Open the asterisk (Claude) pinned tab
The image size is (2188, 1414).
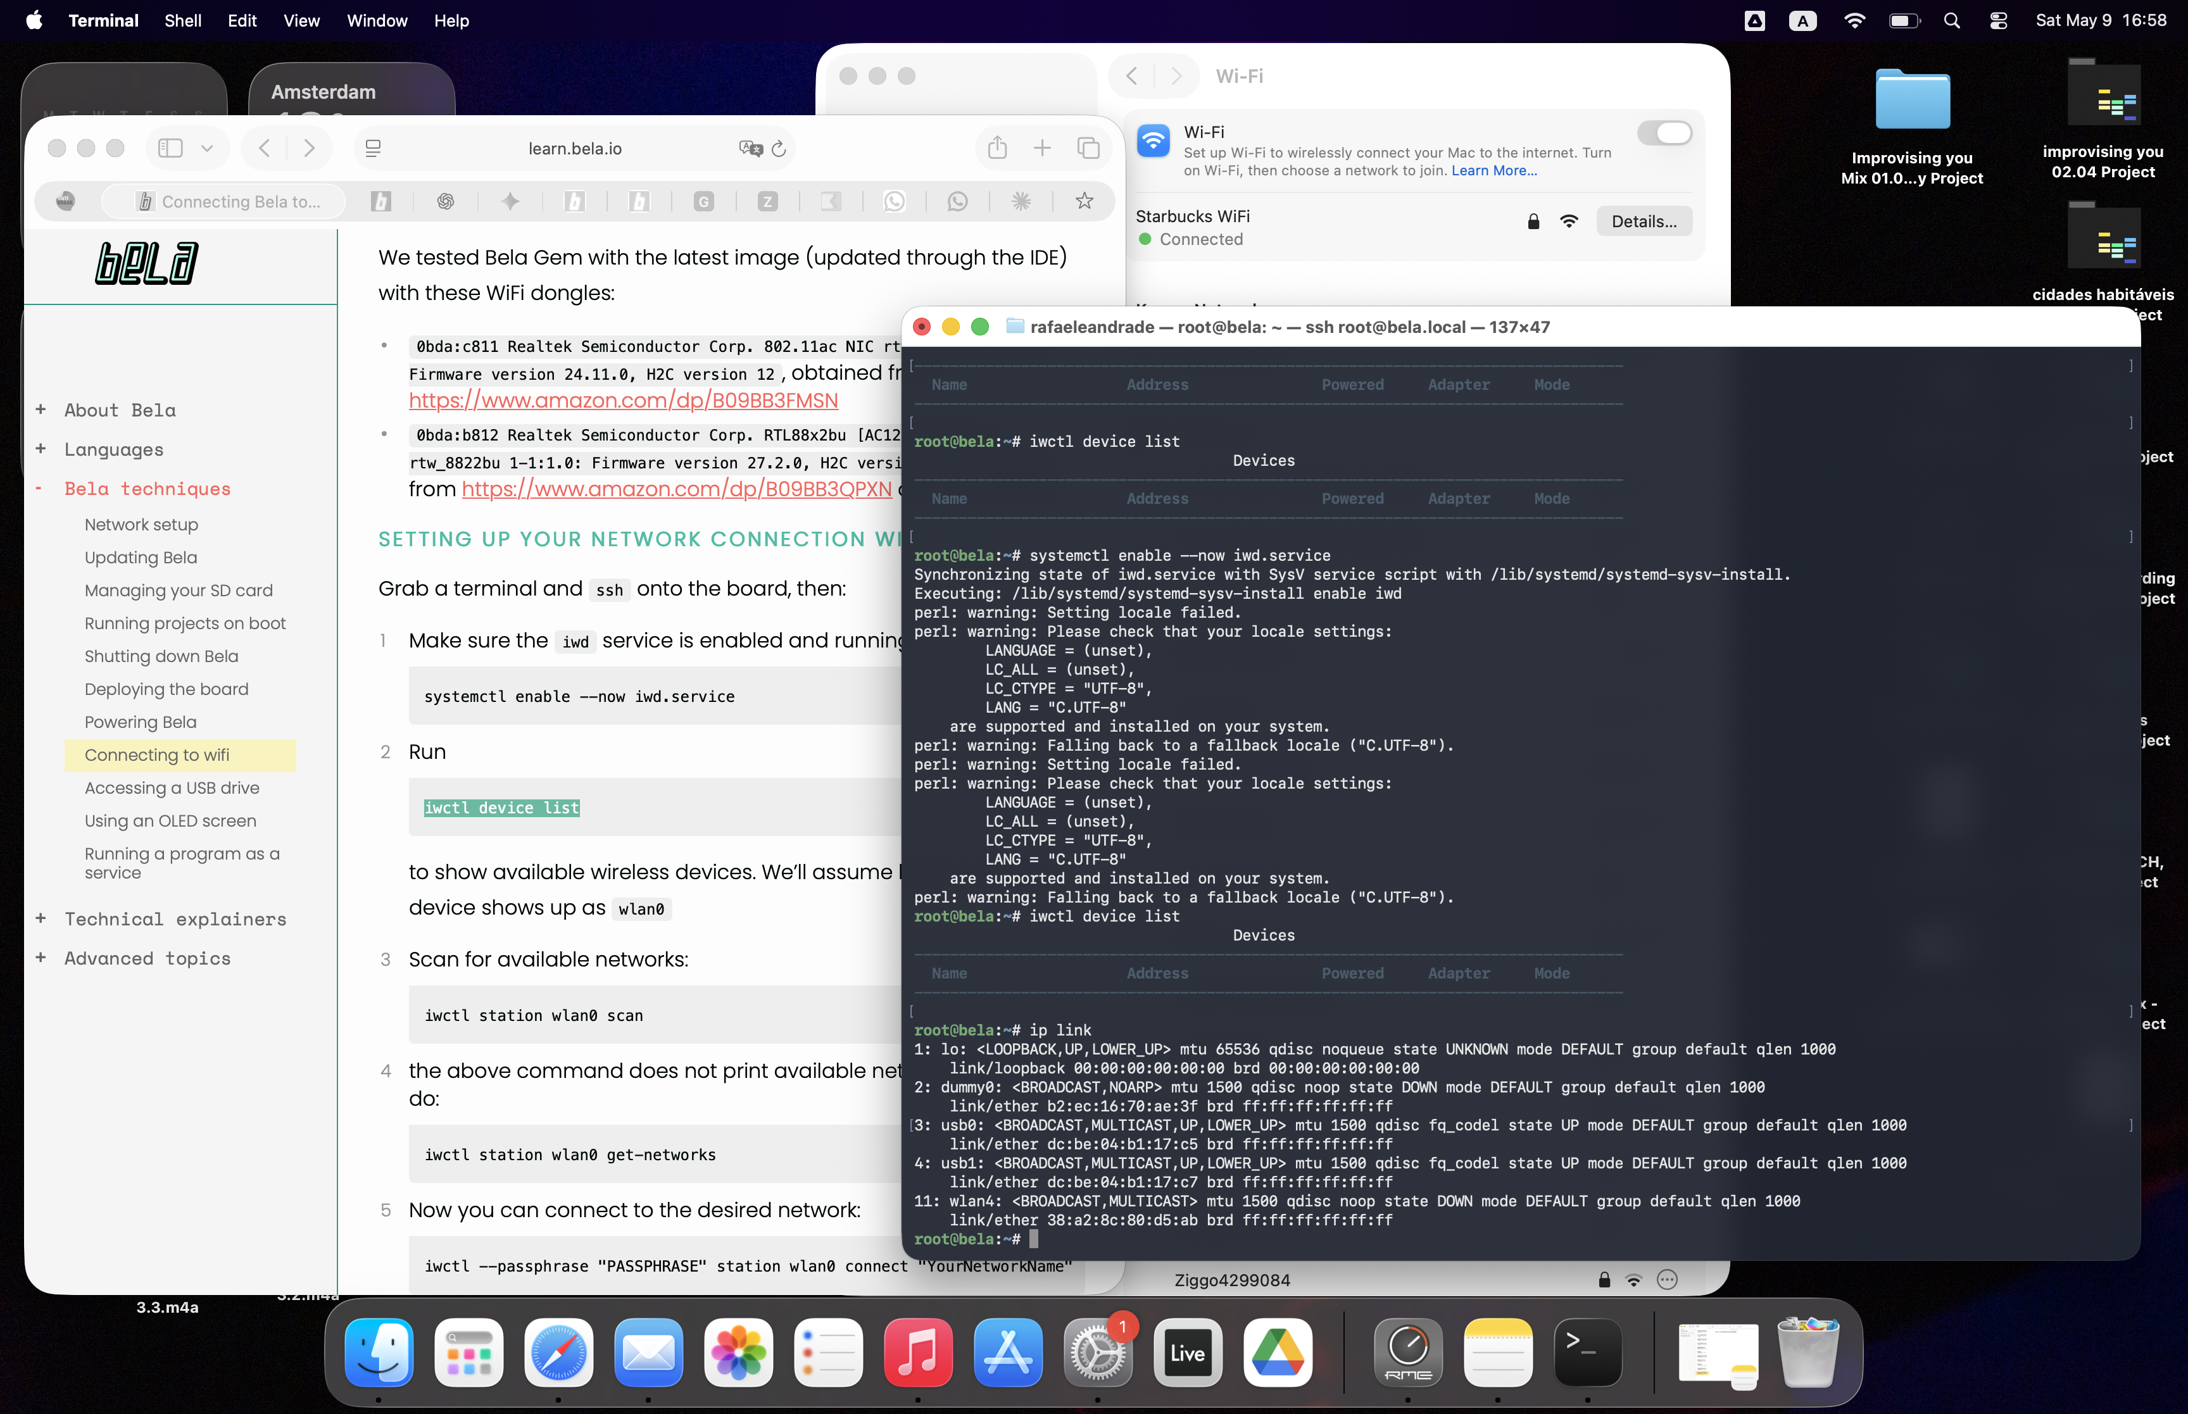click(1021, 201)
